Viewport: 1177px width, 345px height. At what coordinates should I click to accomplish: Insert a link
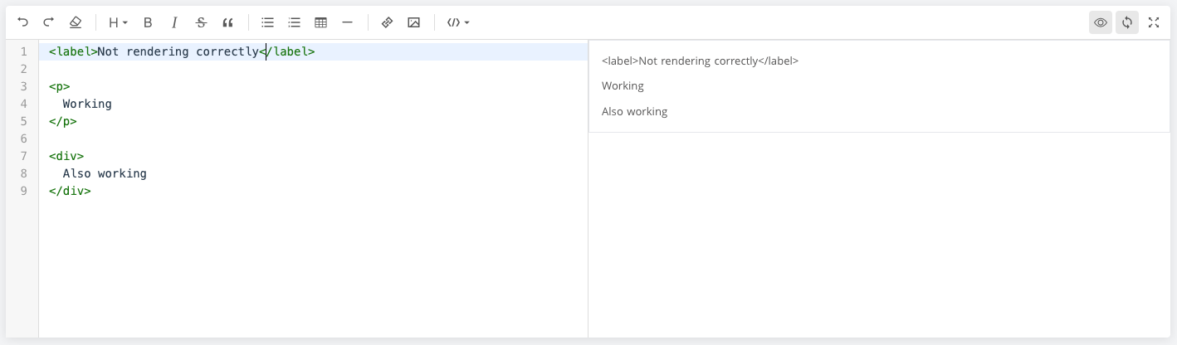tap(387, 22)
